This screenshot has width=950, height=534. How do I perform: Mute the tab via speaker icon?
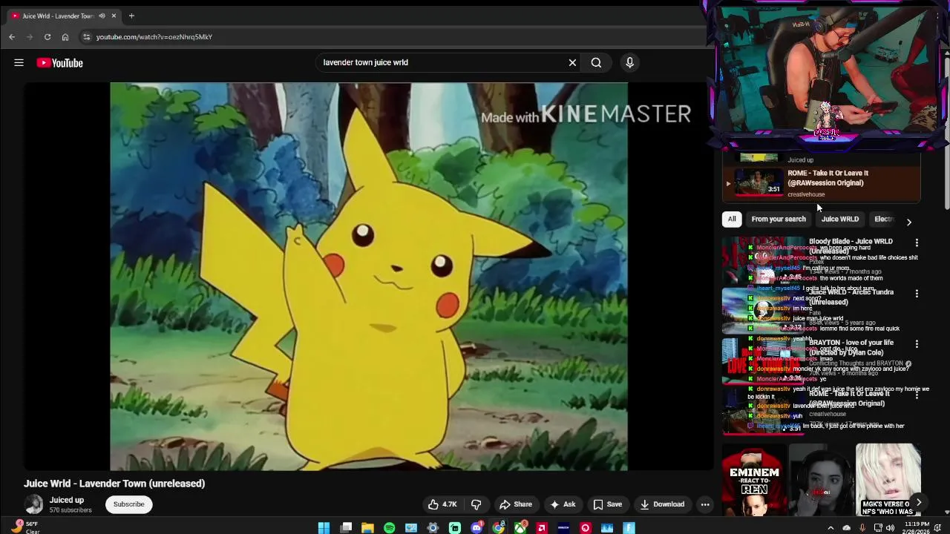(x=102, y=16)
